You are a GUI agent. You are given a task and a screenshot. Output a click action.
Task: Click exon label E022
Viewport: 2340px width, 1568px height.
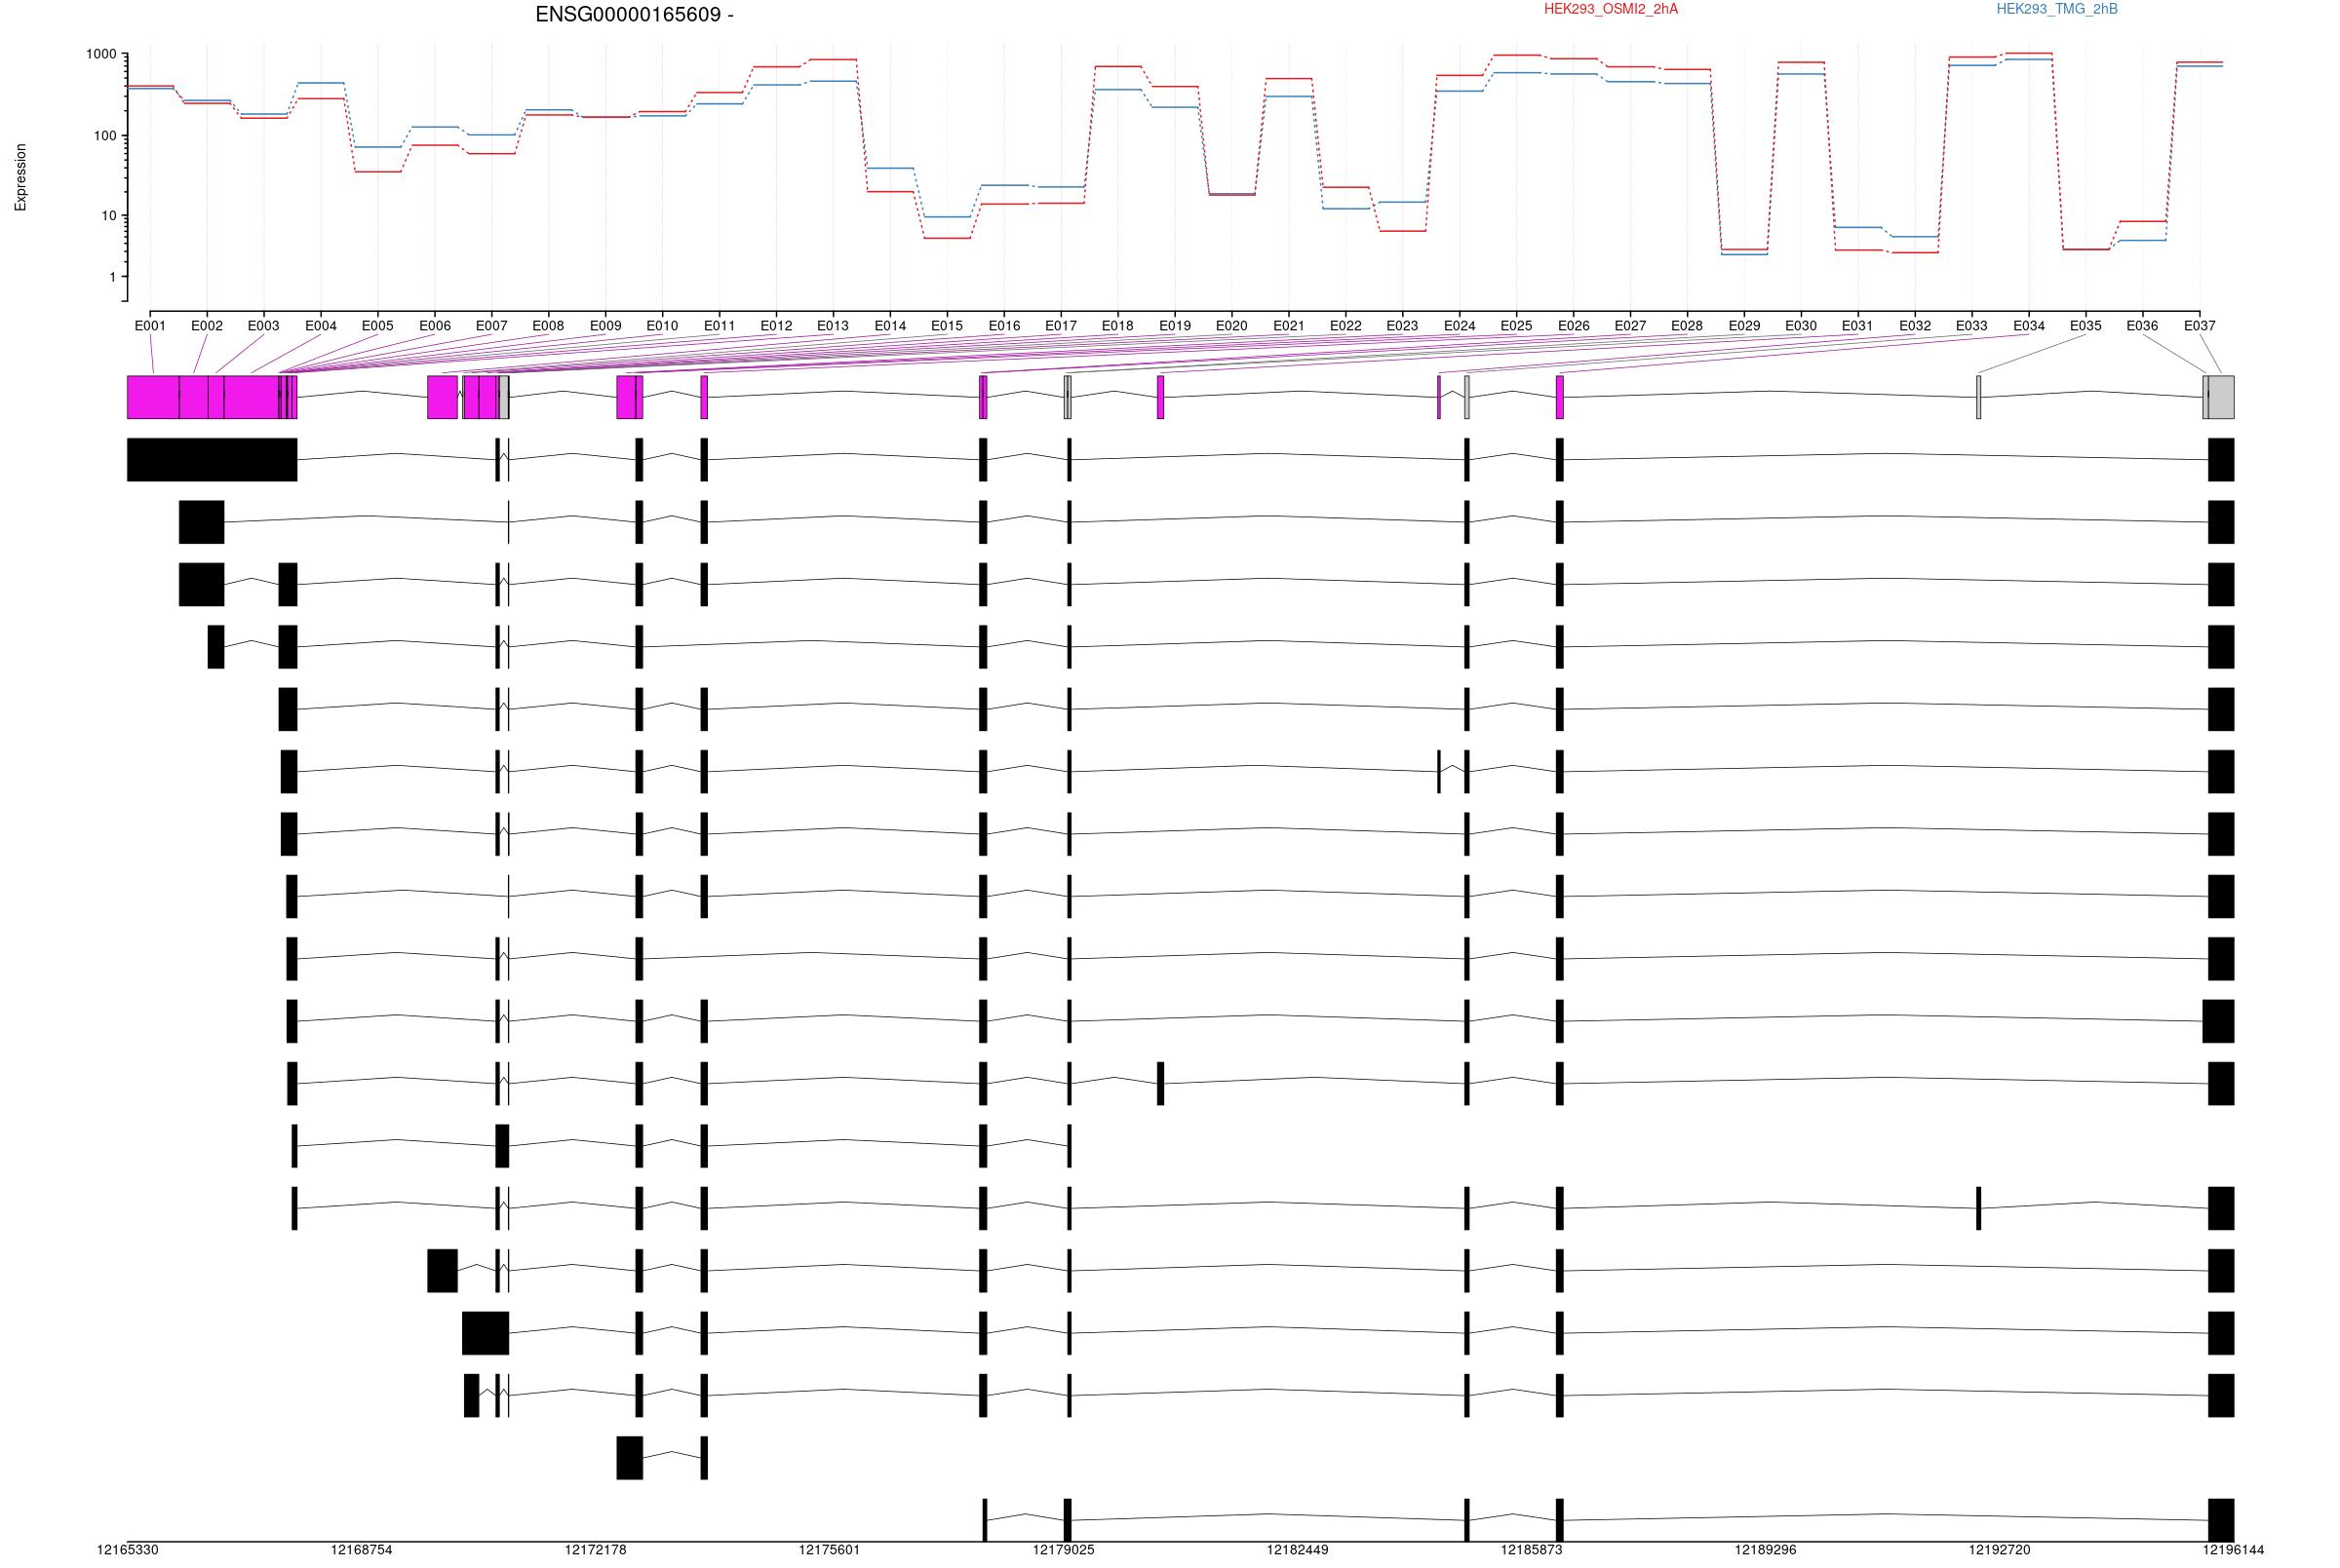click(1345, 326)
